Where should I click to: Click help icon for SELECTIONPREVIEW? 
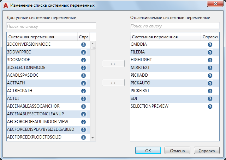pyautogui.click(x=210, y=106)
